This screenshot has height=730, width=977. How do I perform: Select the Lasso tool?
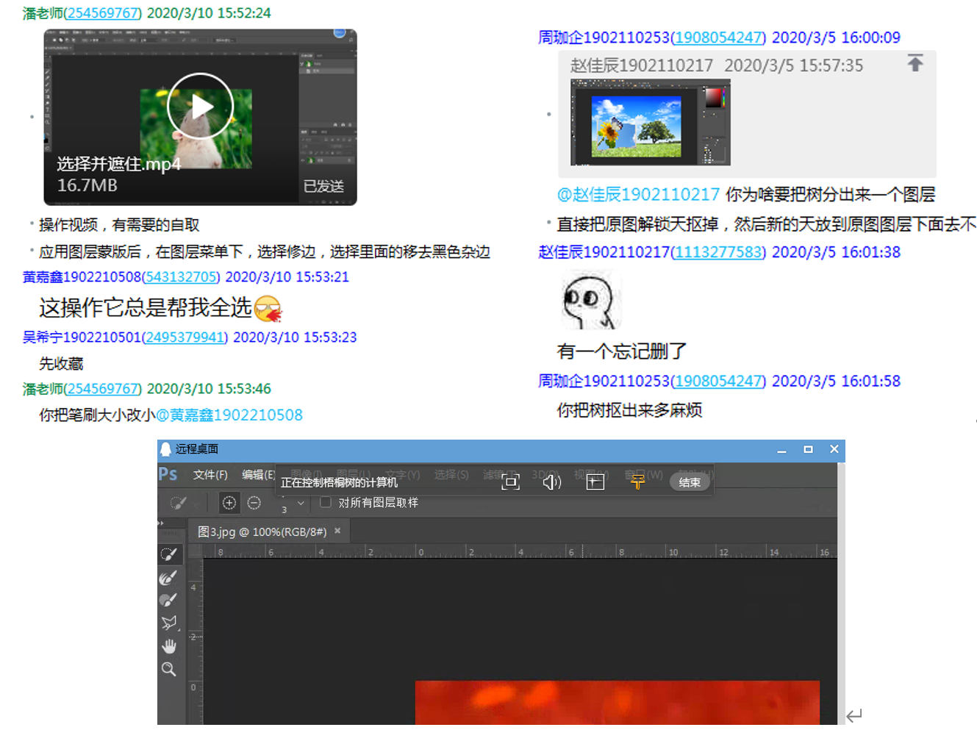click(x=168, y=623)
